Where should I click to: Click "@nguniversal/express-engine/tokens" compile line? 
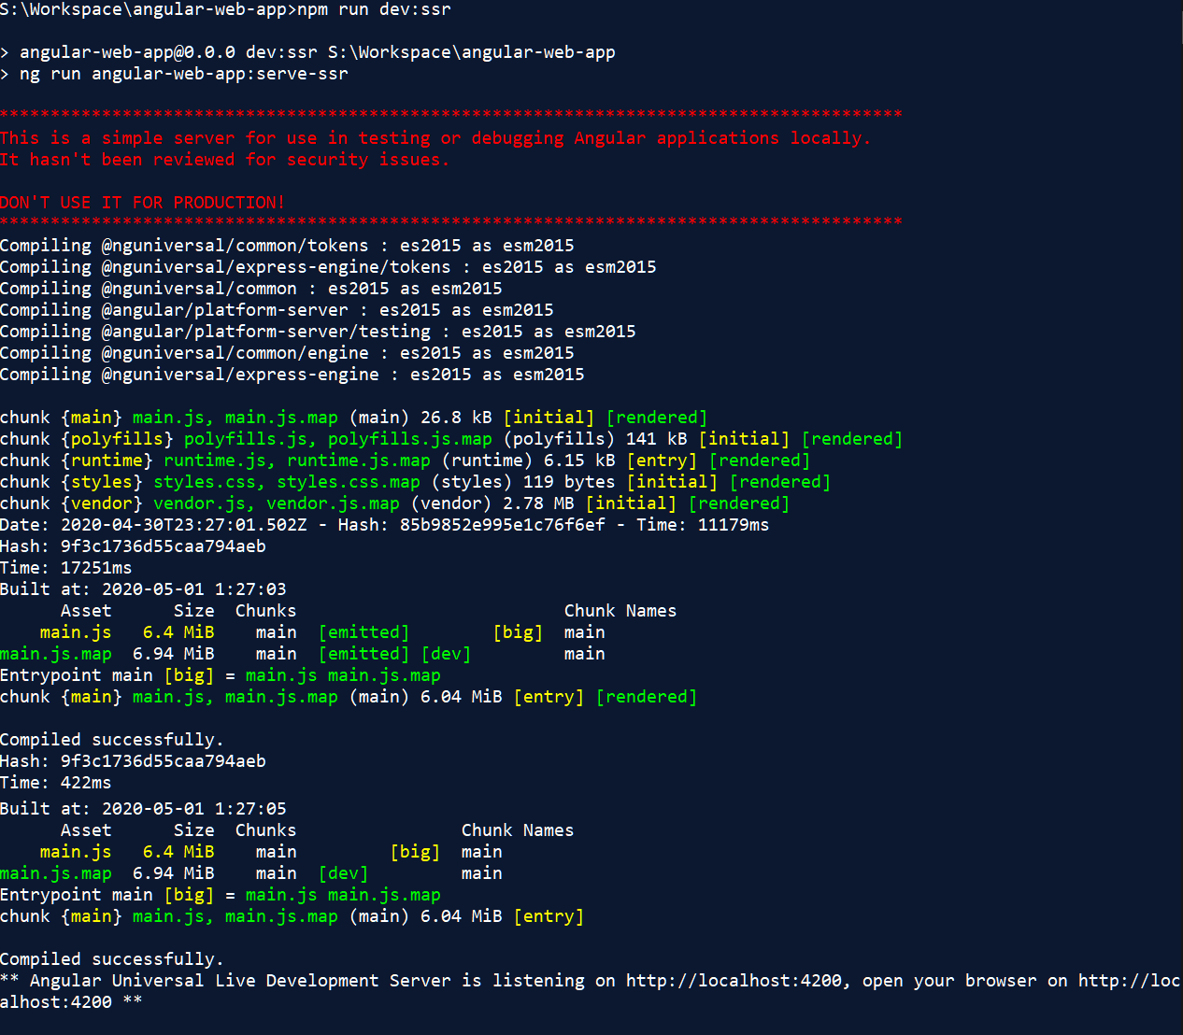328,267
